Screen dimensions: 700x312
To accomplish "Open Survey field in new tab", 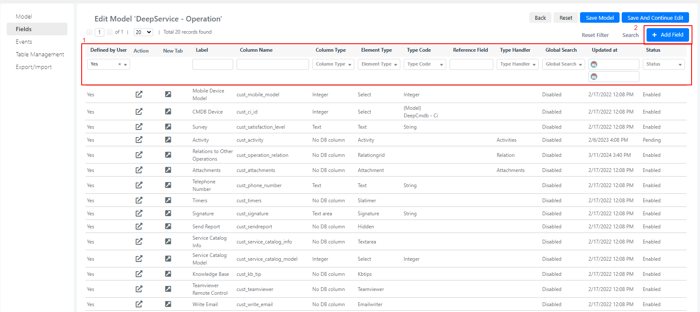I will [168, 127].
